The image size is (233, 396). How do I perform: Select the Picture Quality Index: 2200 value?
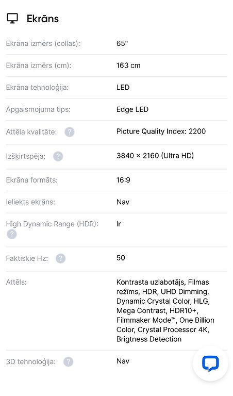click(x=161, y=131)
